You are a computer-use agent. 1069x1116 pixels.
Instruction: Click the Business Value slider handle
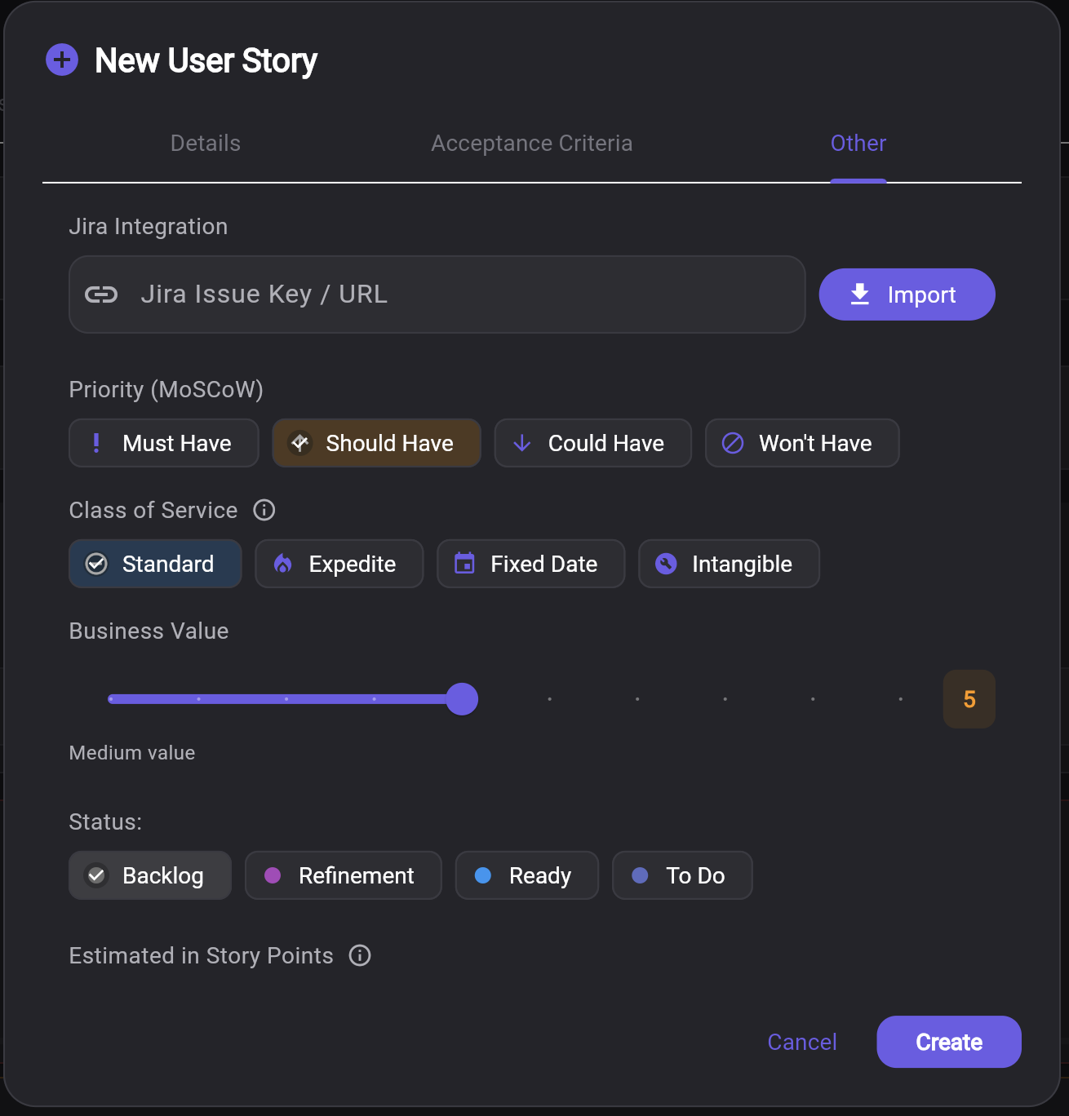pyautogui.click(x=462, y=699)
